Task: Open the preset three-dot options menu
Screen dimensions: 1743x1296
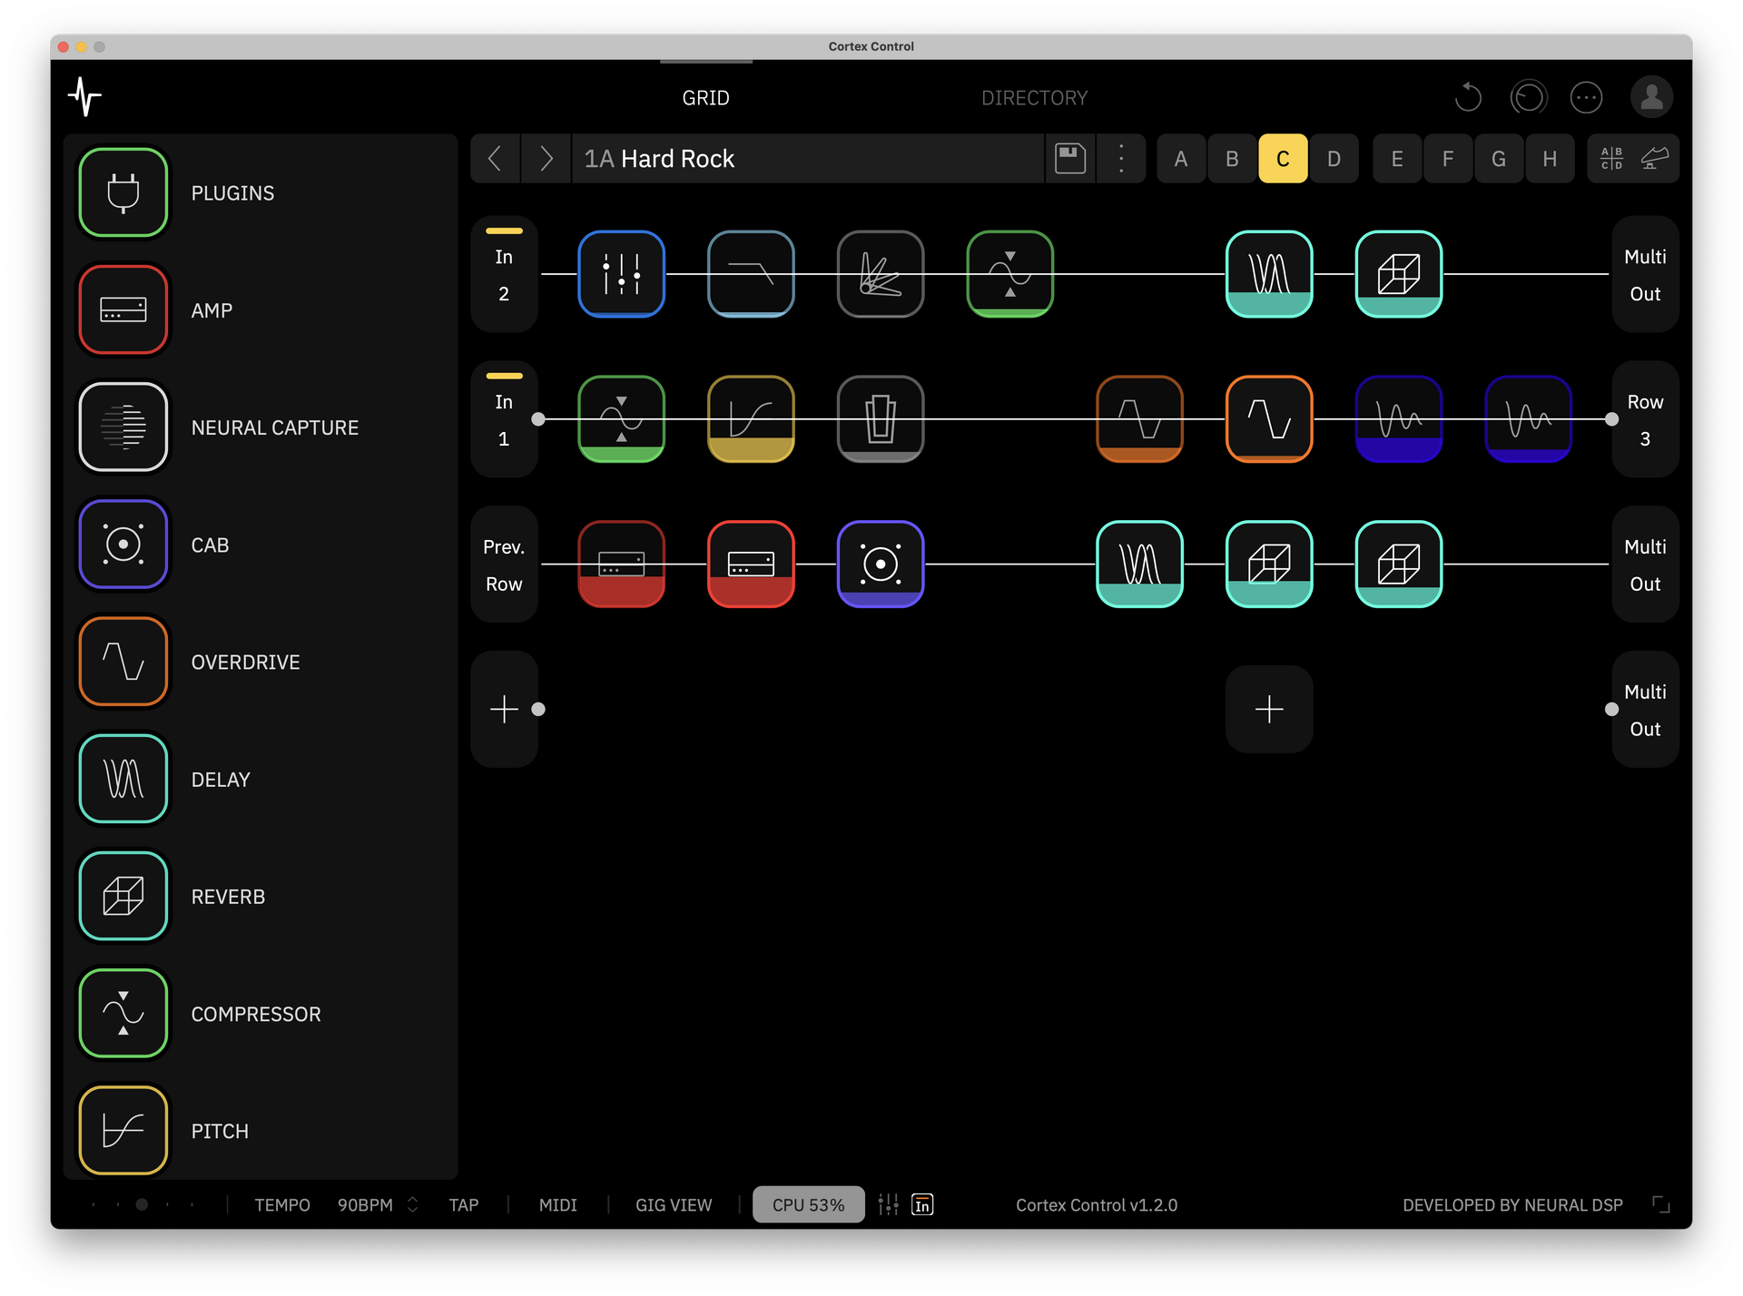Action: [x=1121, y=159]
